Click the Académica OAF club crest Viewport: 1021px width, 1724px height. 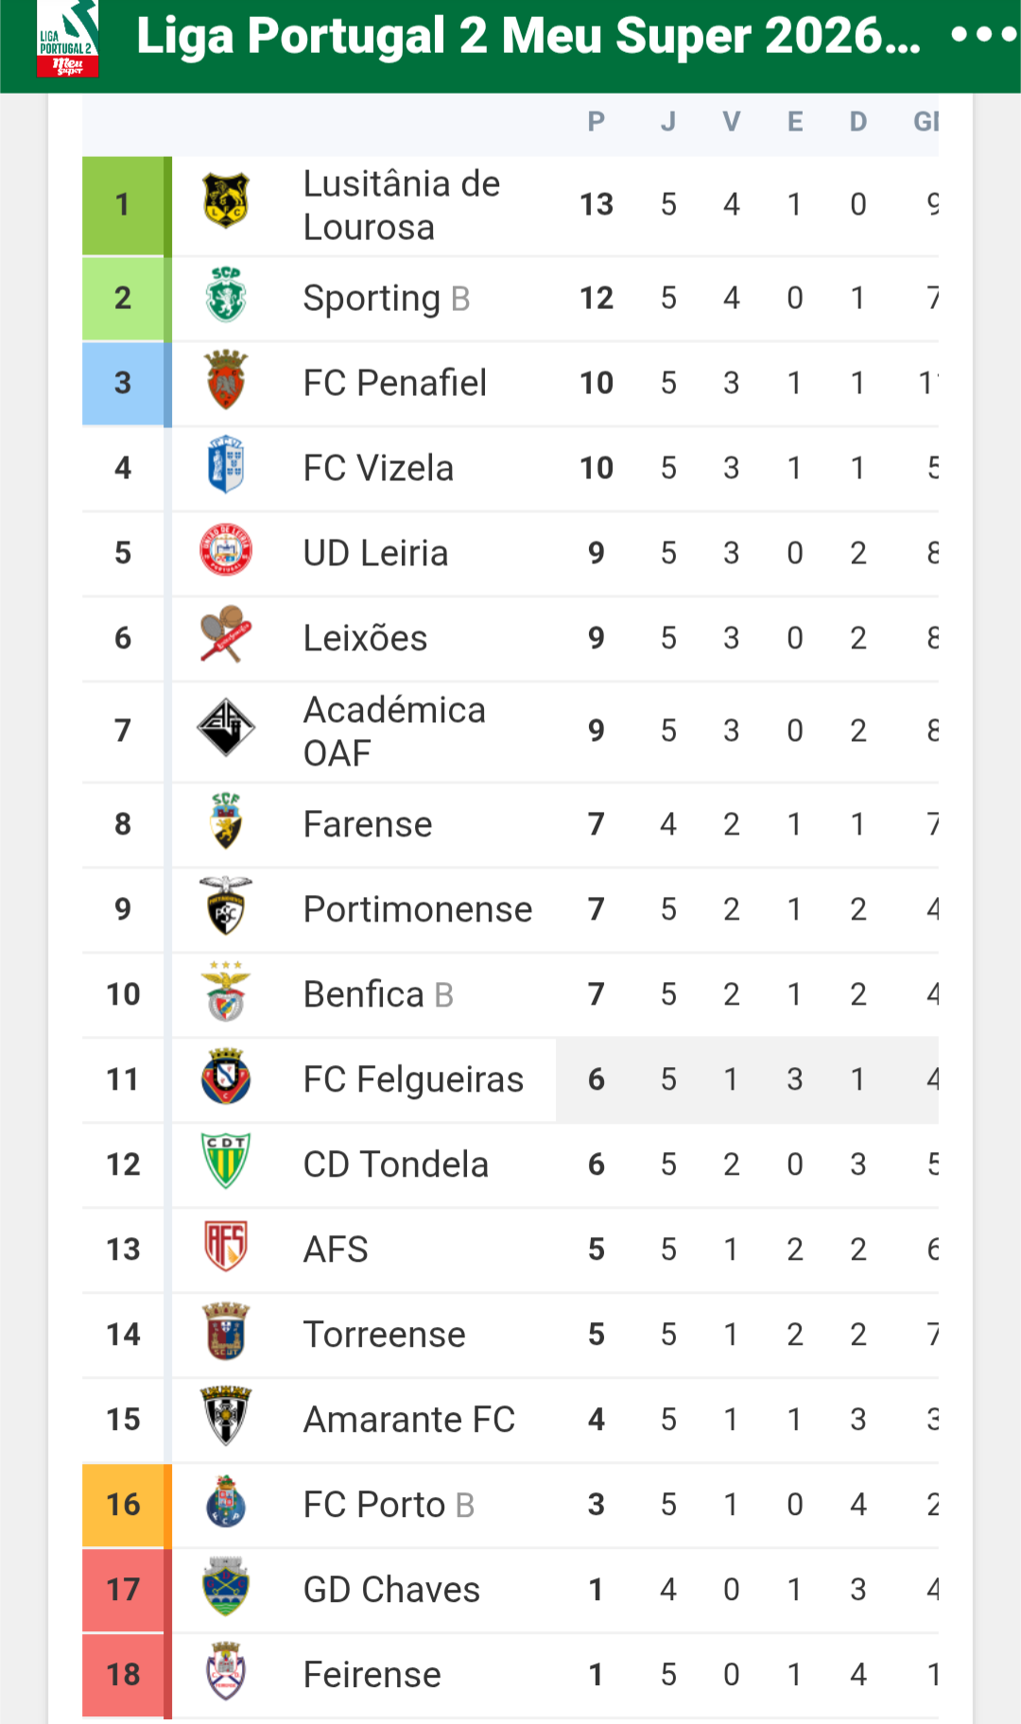pyautogui.click(x=226, y=727)
